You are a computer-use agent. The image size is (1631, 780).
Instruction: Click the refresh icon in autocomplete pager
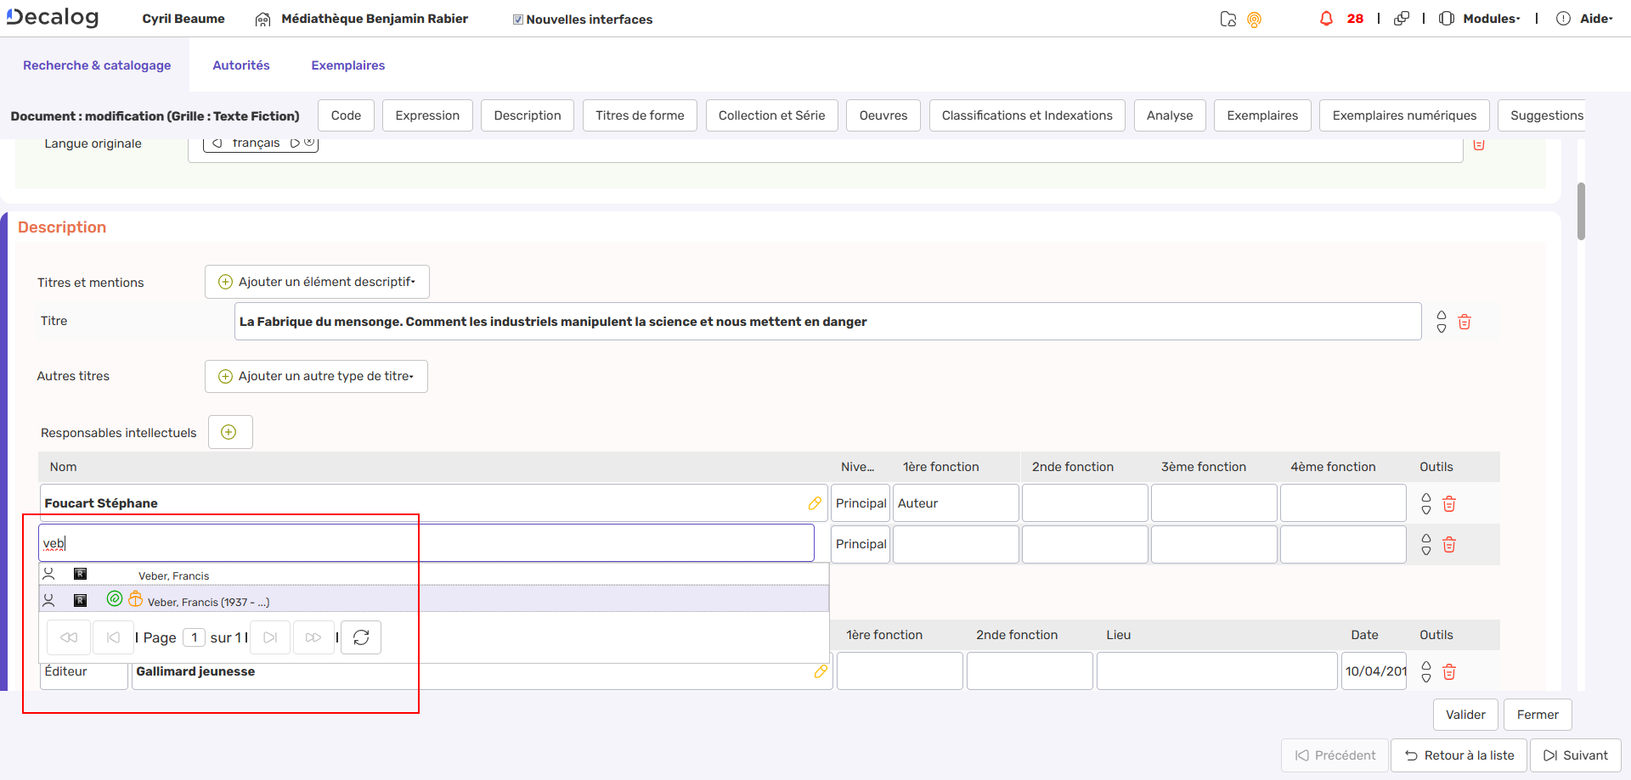(x=361, y=637)
